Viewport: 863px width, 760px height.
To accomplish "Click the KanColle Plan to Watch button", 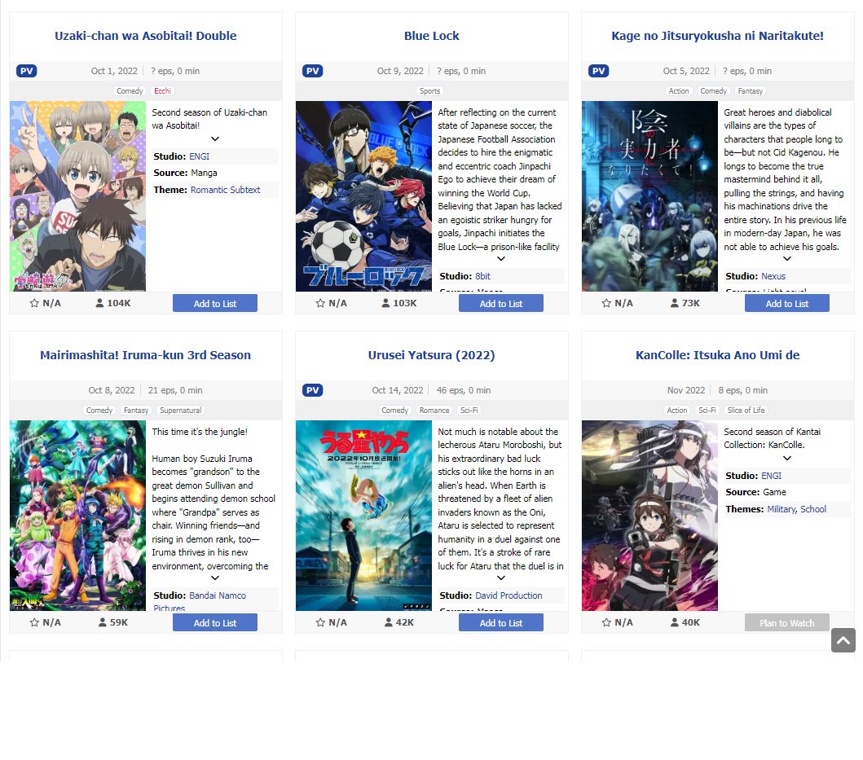I will click(x=787, y=622).
